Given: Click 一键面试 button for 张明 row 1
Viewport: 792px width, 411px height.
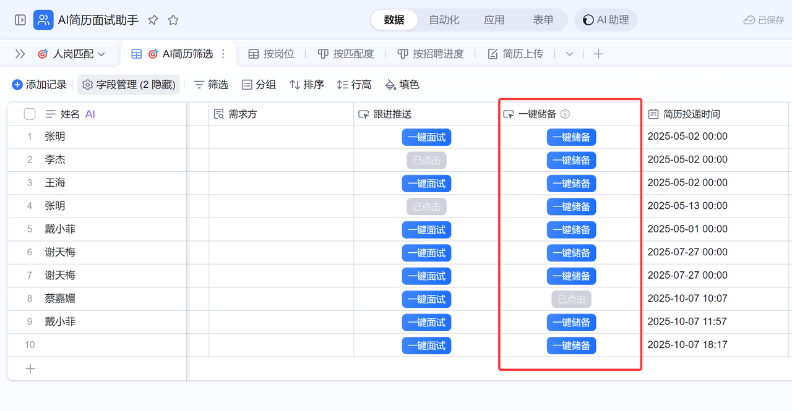Looking at the screenshot, I should click(426, 137).
